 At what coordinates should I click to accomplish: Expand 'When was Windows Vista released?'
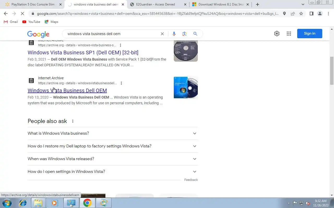click(113, 159)
